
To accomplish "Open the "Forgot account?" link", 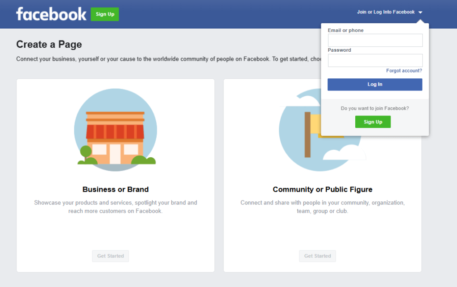I will 404,71.
